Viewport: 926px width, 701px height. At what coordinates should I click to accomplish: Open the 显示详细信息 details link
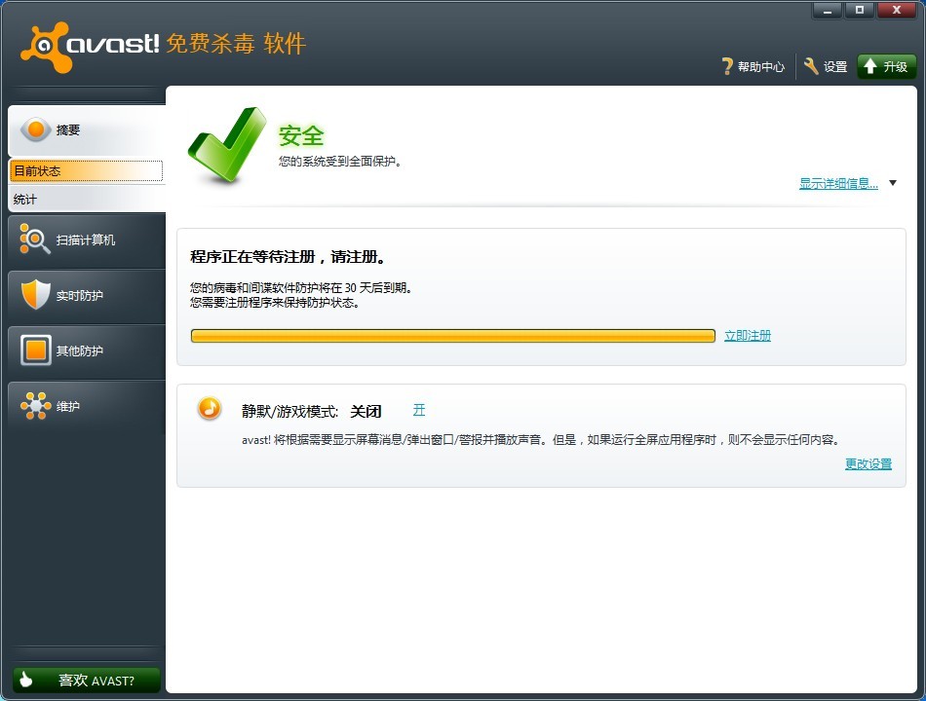[x=838, y=183]
